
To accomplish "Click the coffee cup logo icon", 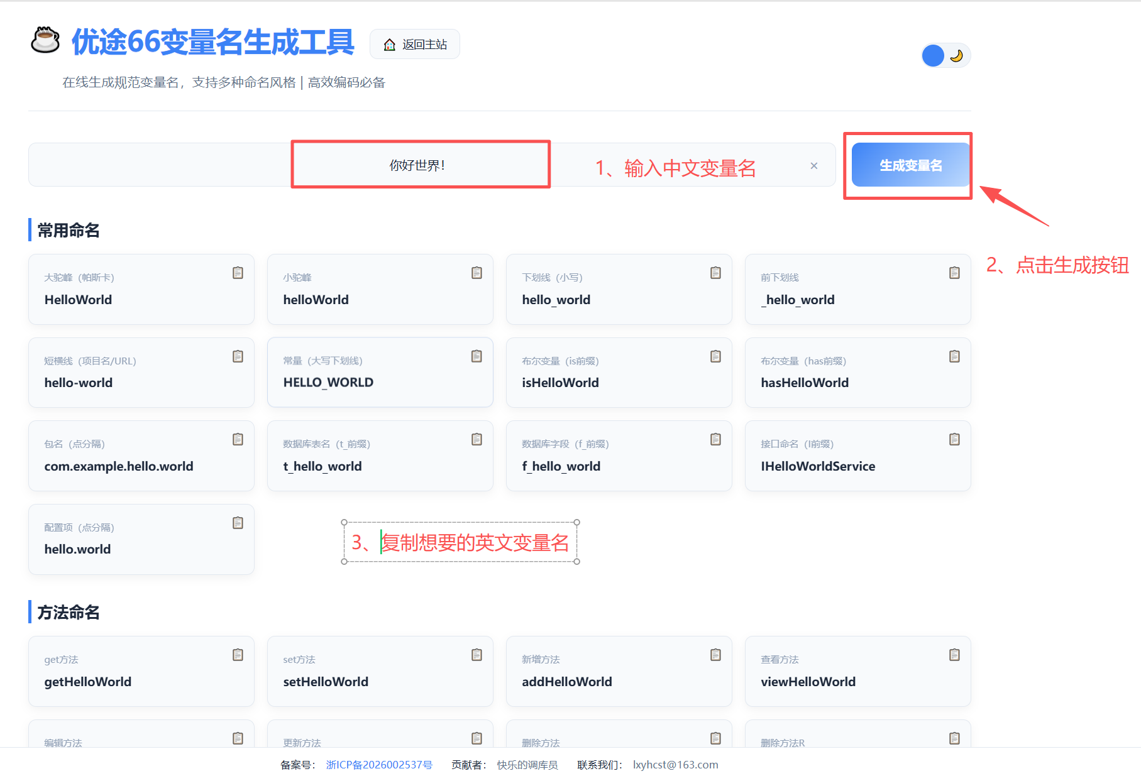I will click(45, 40).
